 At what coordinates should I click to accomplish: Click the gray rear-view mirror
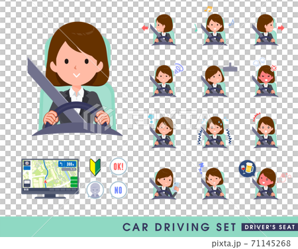tap(230, 68)
